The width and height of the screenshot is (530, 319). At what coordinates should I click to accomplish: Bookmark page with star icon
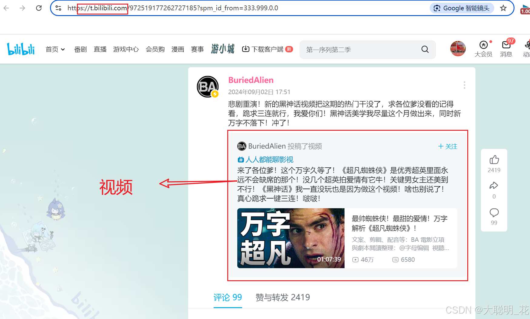tap(503, 8)
